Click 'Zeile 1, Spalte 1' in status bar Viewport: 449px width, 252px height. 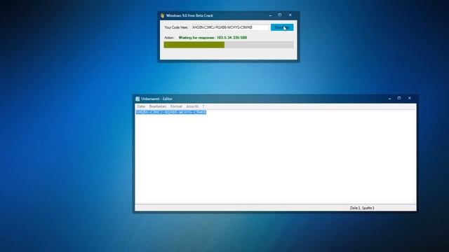(362, 208)
